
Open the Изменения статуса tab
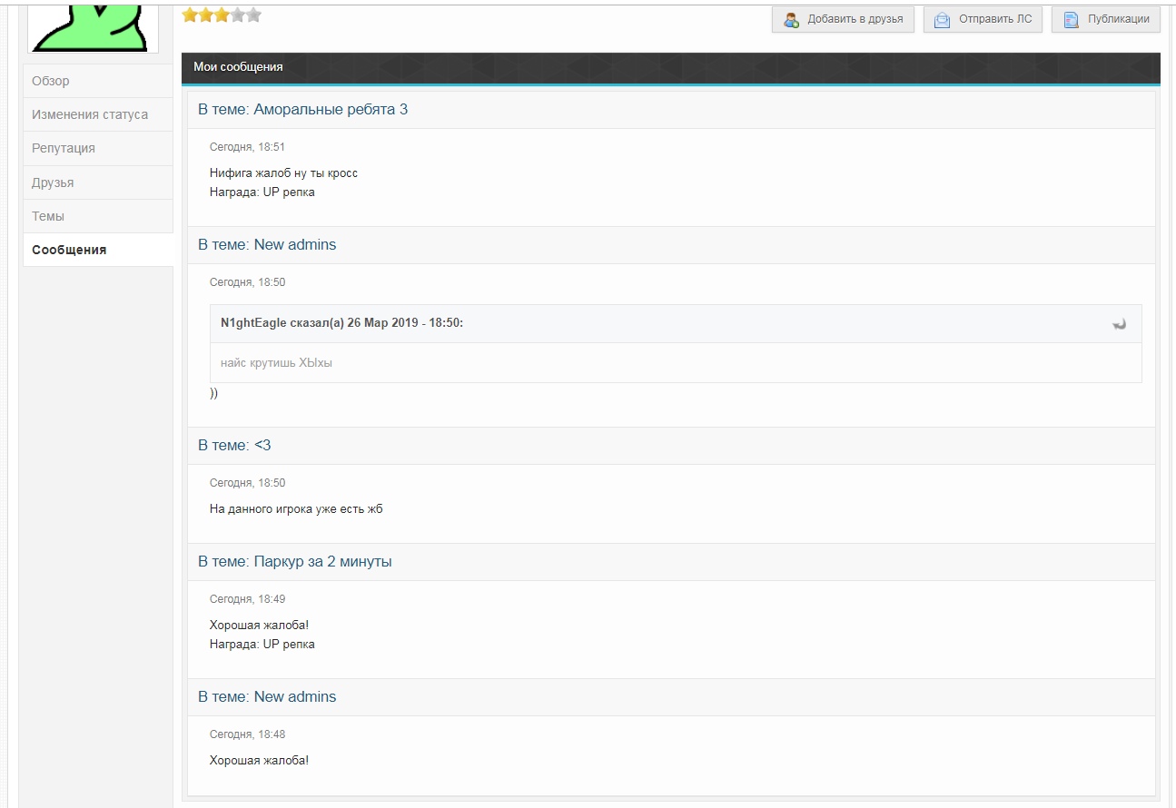(98, 114)
